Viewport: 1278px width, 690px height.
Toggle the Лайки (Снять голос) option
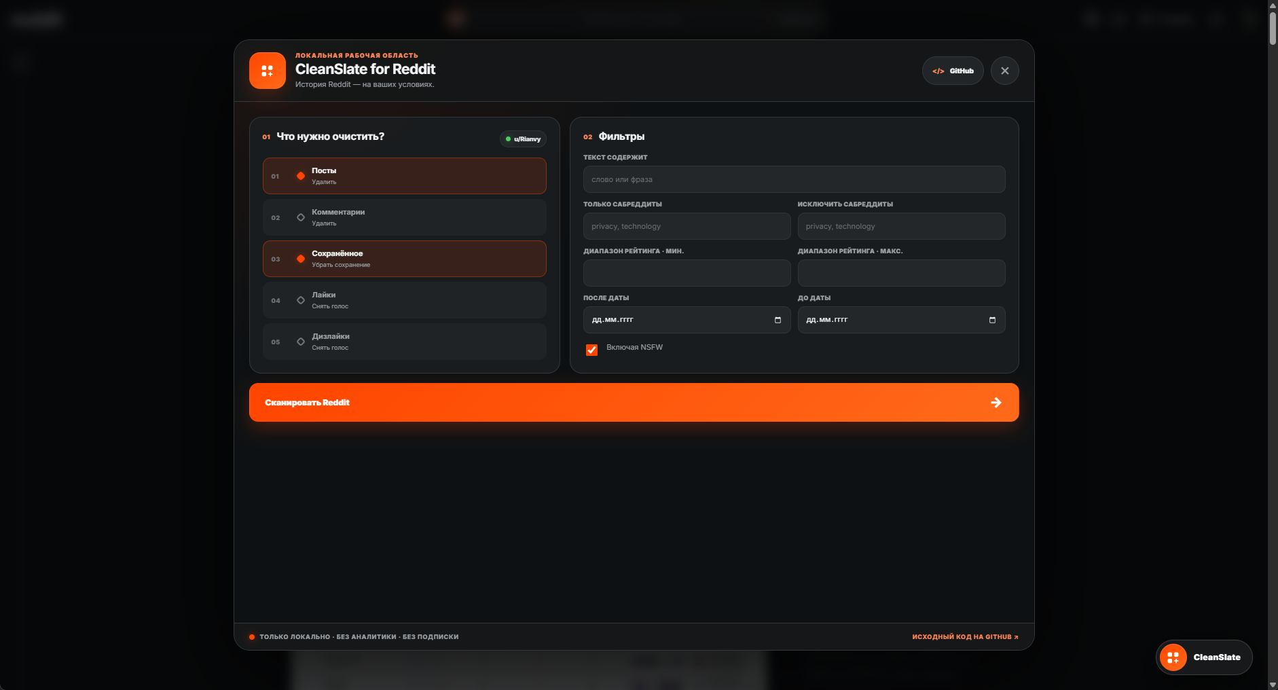point(405,300)
